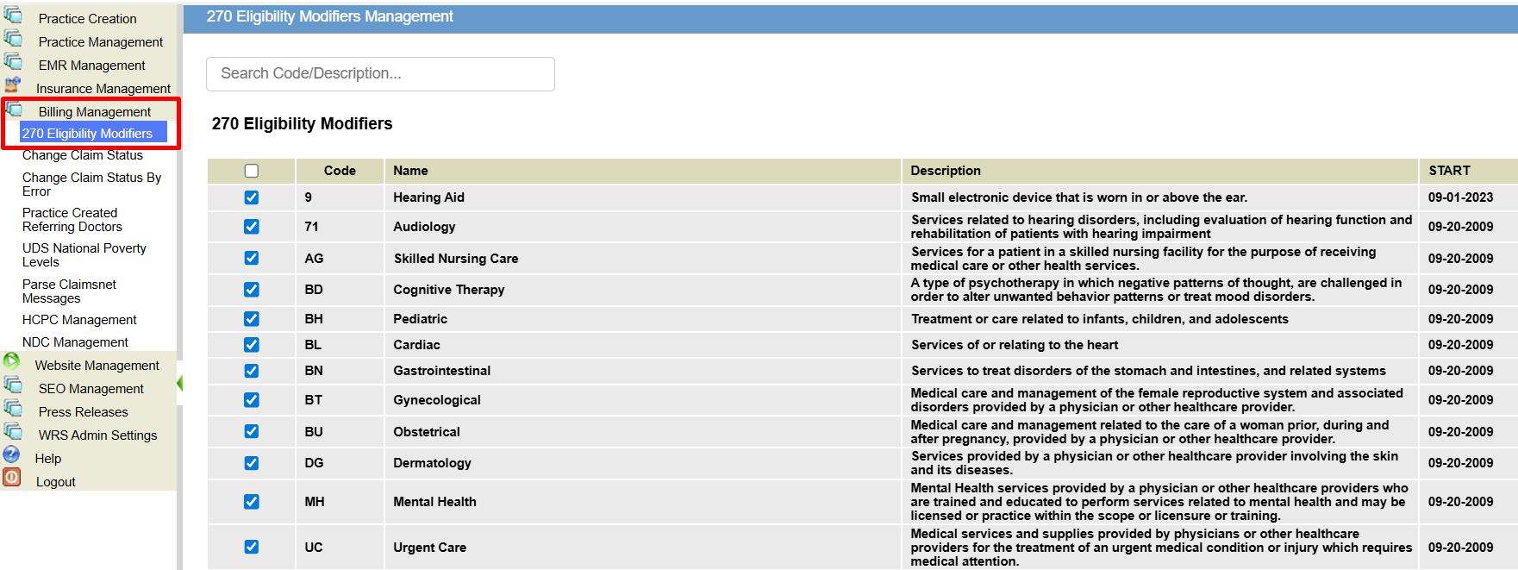Click the Search Code/Description input field
The image size is (1518, 570).
pyautogui.click(x=380, y=74)
